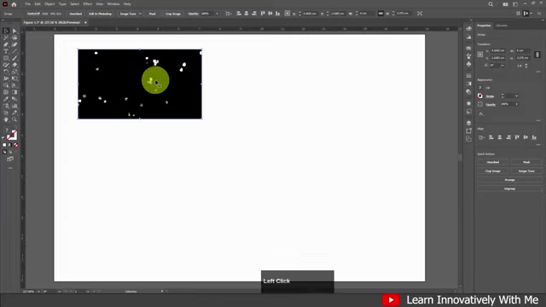
Task: Select the Eyedropper tool
Action: tap(6, 99)
